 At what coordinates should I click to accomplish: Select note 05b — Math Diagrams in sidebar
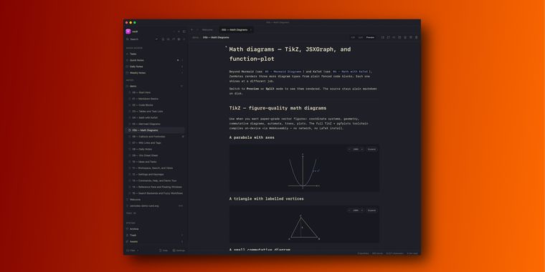pyautogui.click(x=156, y=130)
